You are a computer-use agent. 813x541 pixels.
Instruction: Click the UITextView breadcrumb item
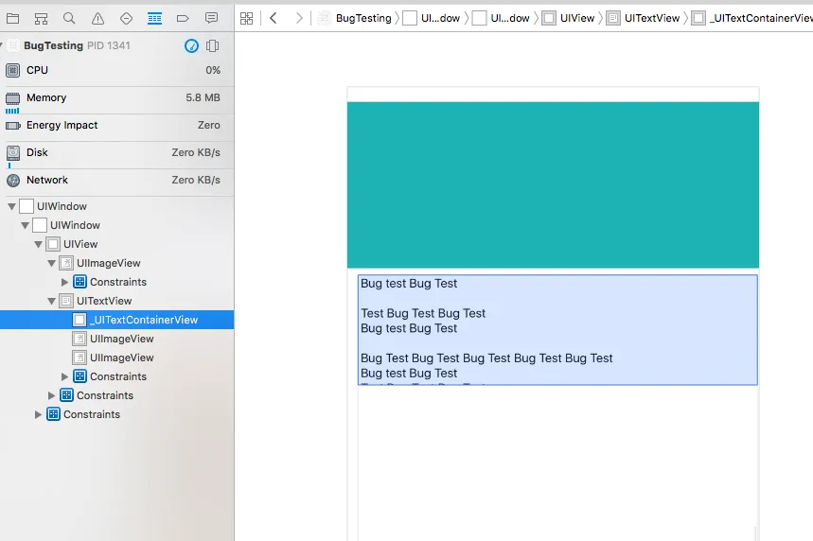pyautogui.click(x=643, y=18)
